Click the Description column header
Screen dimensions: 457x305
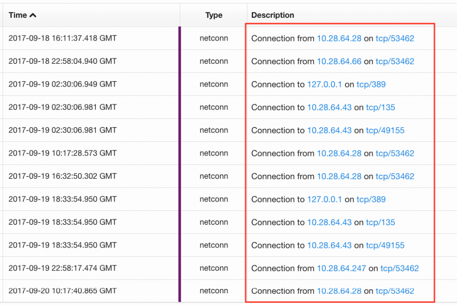point(272,15)
